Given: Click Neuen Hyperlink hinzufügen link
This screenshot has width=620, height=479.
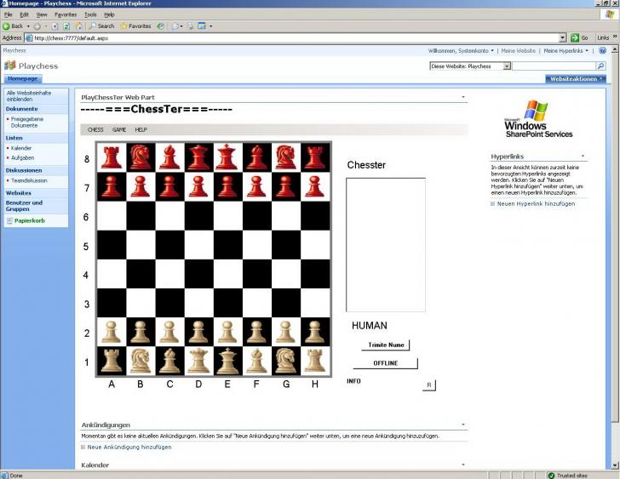Looking at the screenshot, I should [x=536, y=203].
